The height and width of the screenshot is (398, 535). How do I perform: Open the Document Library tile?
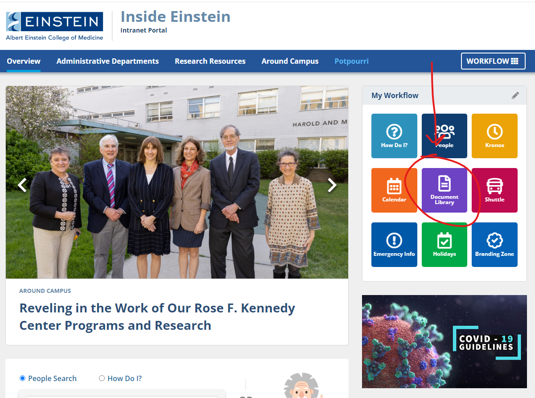point(444,190)
